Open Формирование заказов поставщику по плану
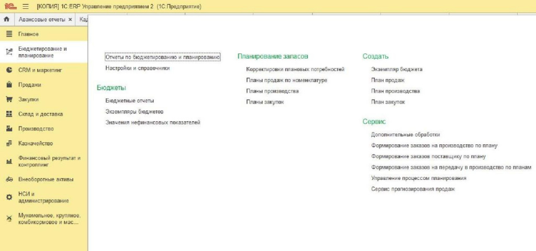This screenshot has height=251, width=536. [428, 157]
